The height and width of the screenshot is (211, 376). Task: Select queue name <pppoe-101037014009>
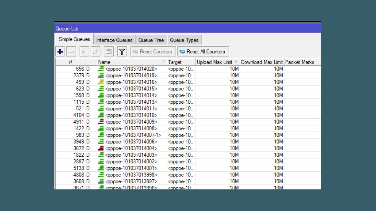pyautogui.click(x=131, y=122)
